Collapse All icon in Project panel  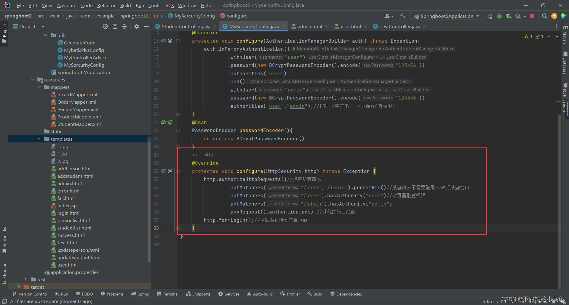pyautogui.click(x=124, y=26)
